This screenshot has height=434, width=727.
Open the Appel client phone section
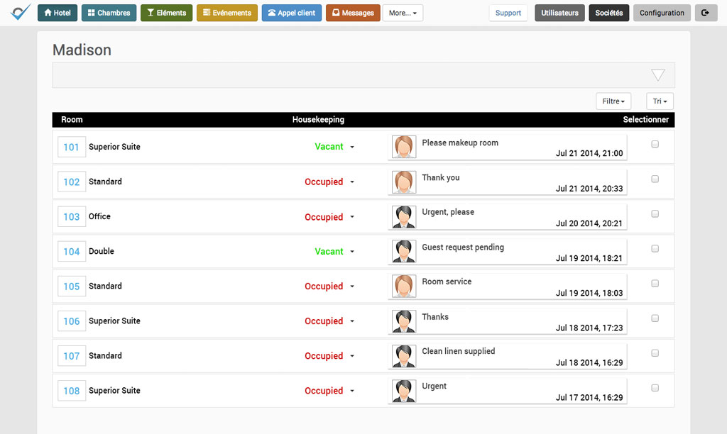pos(291,13)
